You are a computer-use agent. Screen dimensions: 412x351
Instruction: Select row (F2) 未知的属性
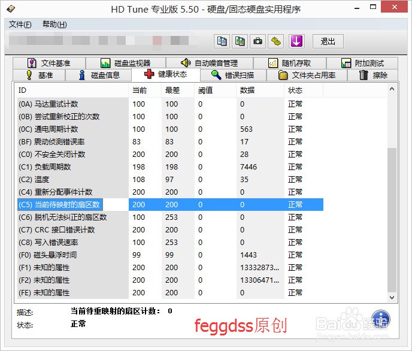(x=170, y=280)
